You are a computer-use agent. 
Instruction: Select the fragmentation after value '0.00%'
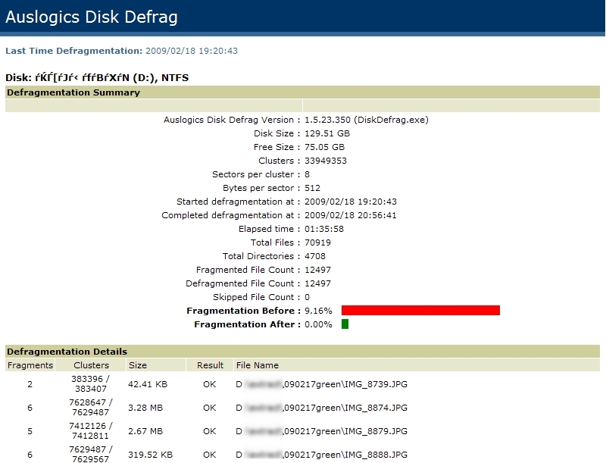click(318, 324)
